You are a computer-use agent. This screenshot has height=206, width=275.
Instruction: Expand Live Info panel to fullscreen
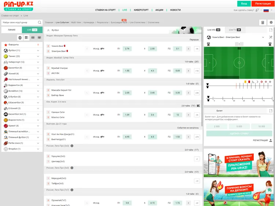coord(271,30)
